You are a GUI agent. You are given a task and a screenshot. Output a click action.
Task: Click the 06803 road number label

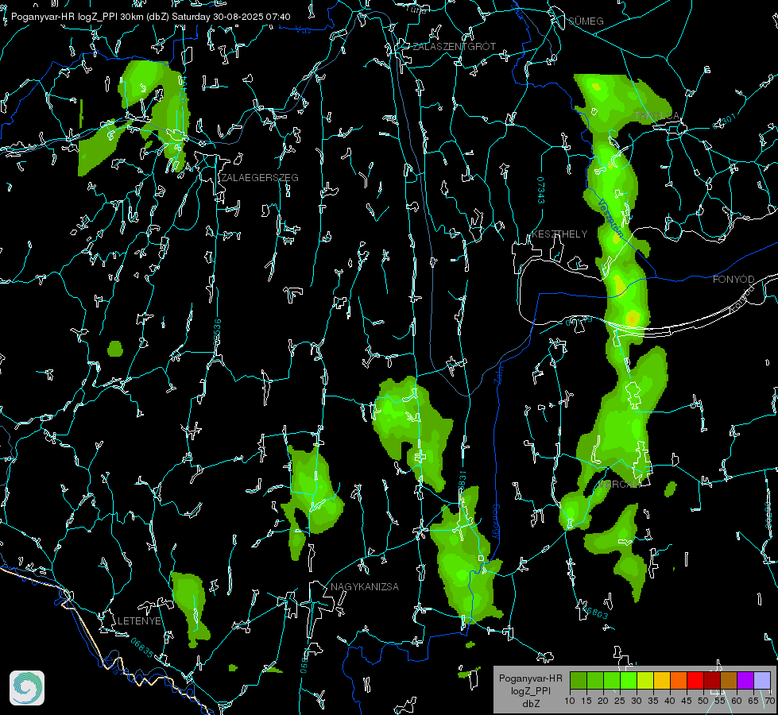[596, 612]
